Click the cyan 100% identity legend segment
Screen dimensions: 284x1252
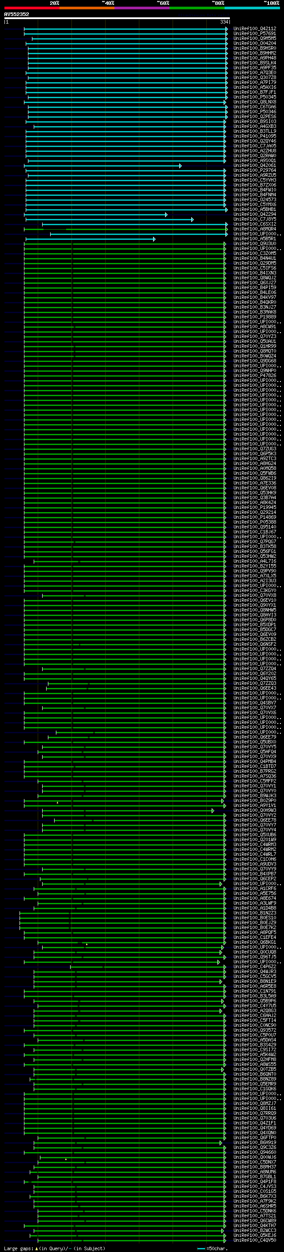252,8
